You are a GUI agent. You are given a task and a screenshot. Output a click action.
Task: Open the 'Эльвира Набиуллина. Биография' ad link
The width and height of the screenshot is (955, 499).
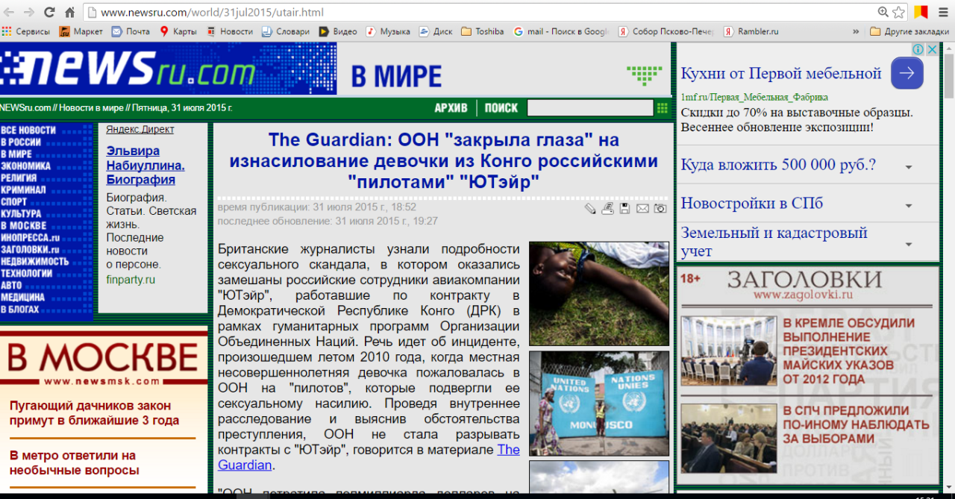(145, 166)
